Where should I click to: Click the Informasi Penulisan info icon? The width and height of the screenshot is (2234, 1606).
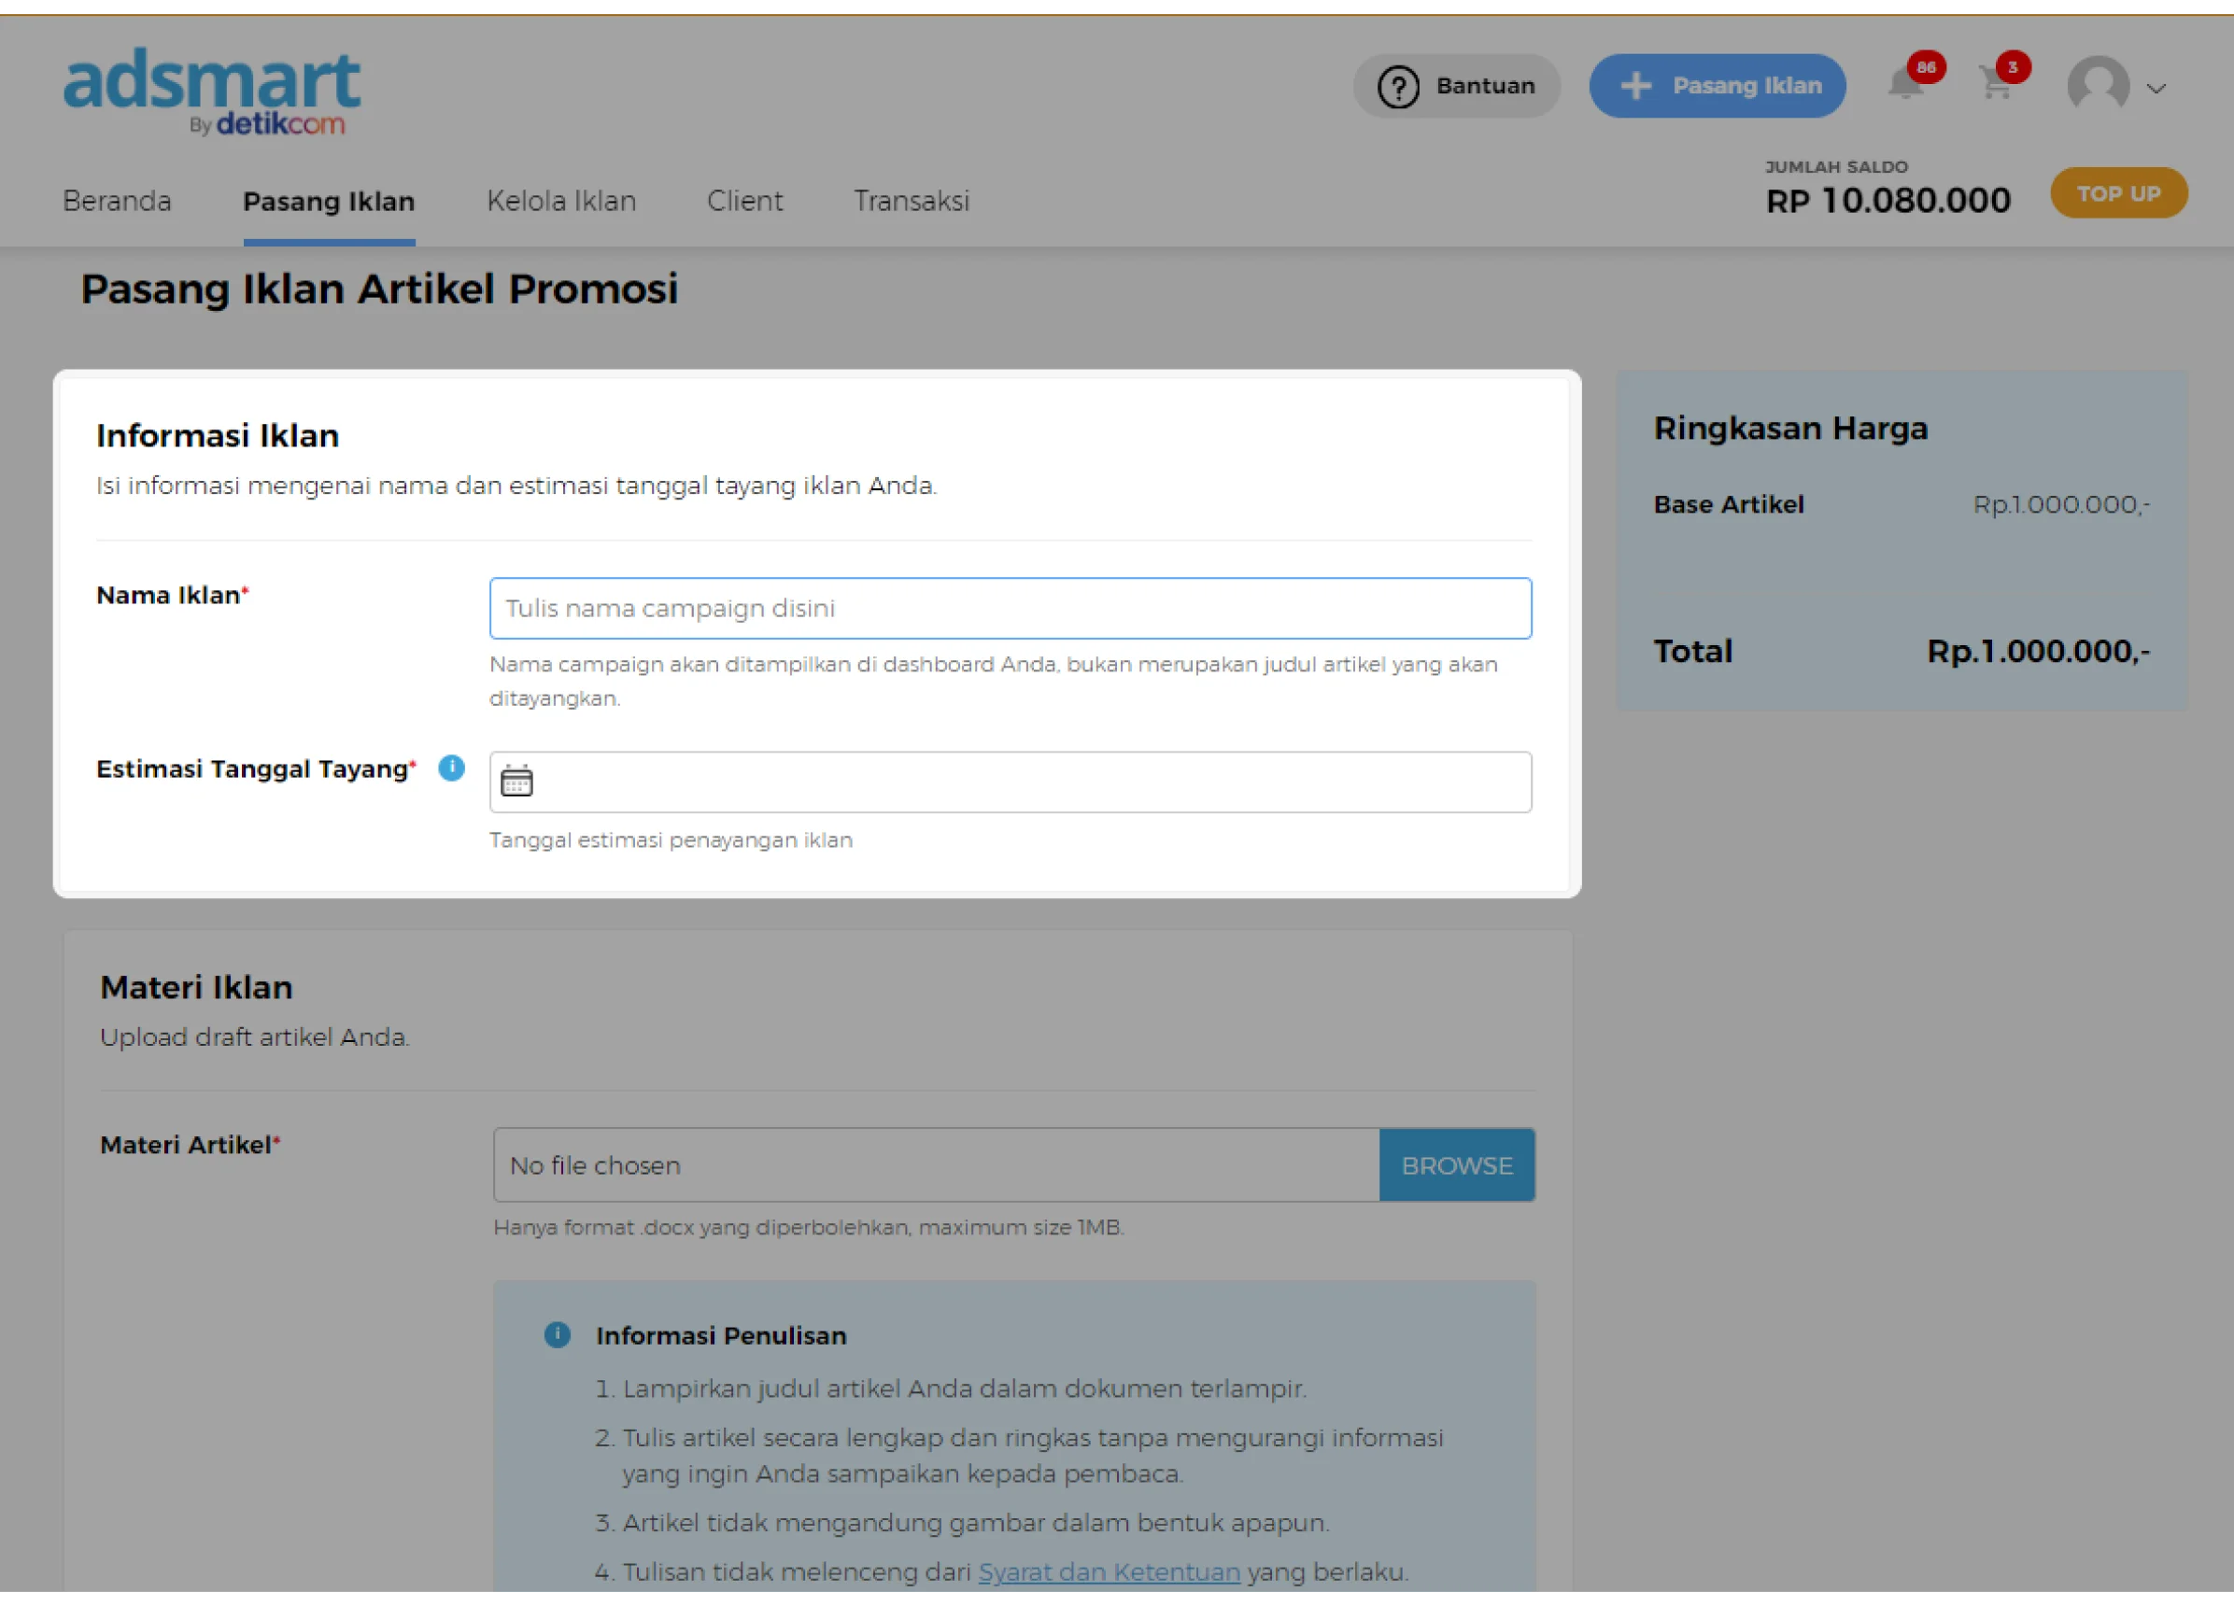coord(558,1334)
